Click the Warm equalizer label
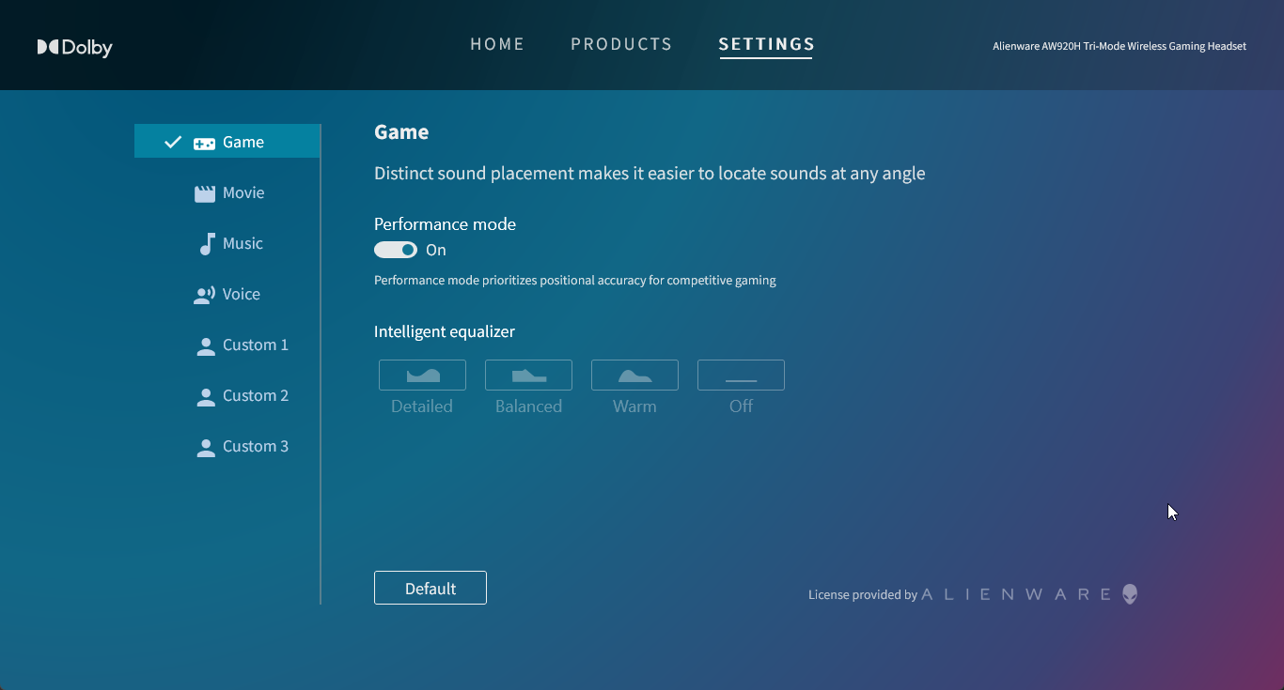 click(x=634, y=406)
